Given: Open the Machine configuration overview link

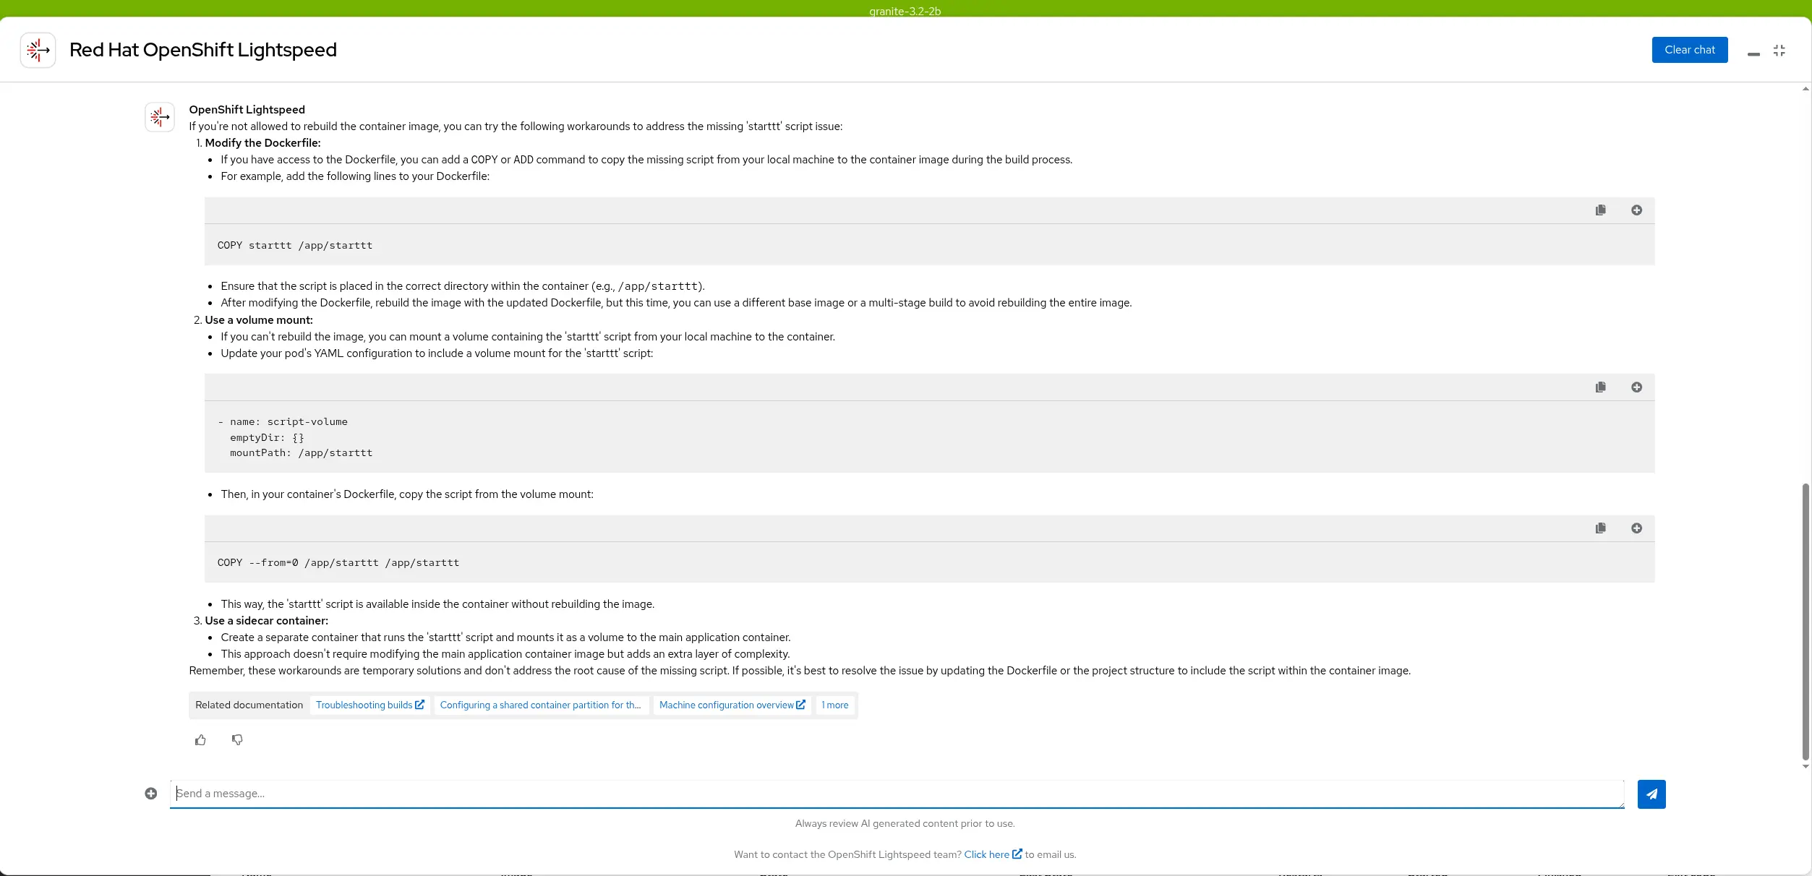Looking at the screenshot, I should point(732,705).
